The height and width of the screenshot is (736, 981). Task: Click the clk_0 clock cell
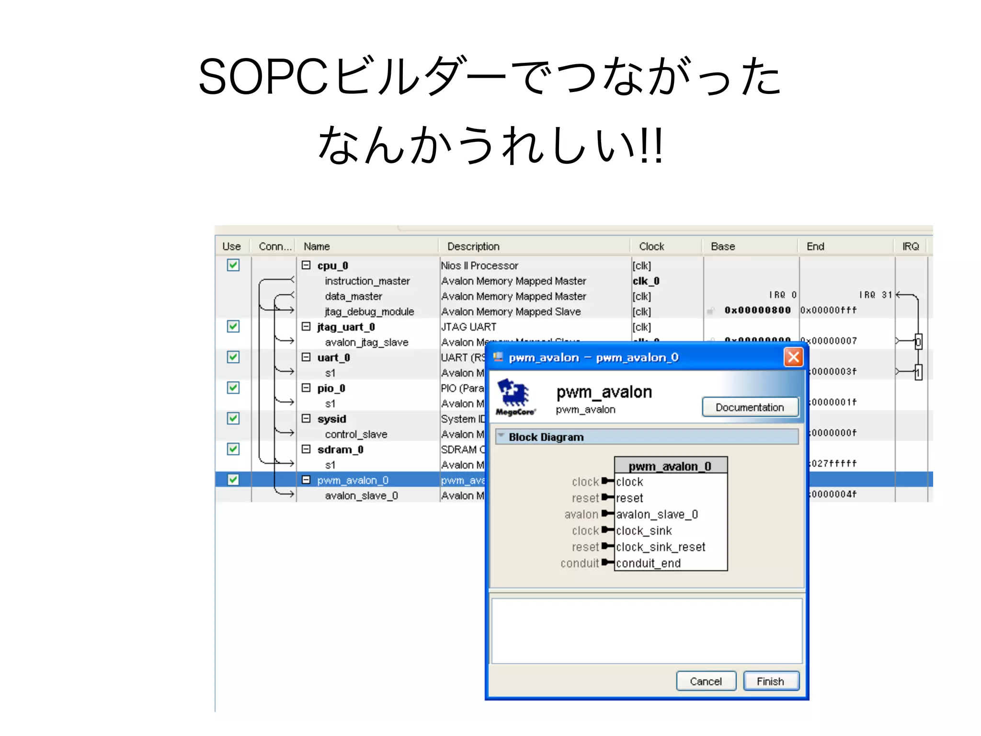tap(646, 281)
